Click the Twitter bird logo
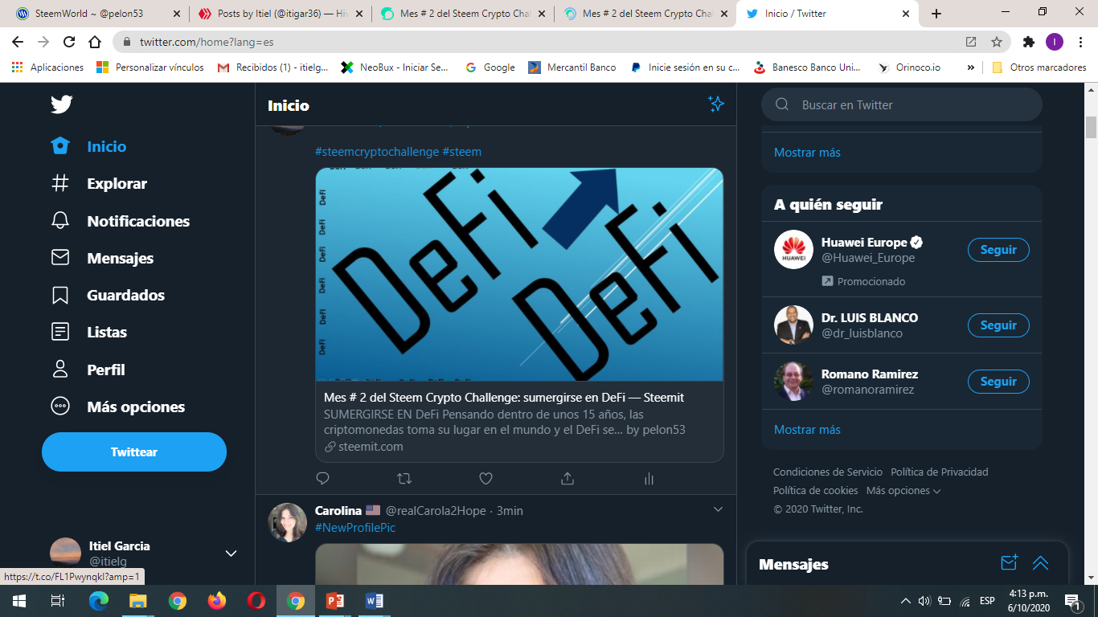This screenshot has width=1098, height=617. pos(61,104)
